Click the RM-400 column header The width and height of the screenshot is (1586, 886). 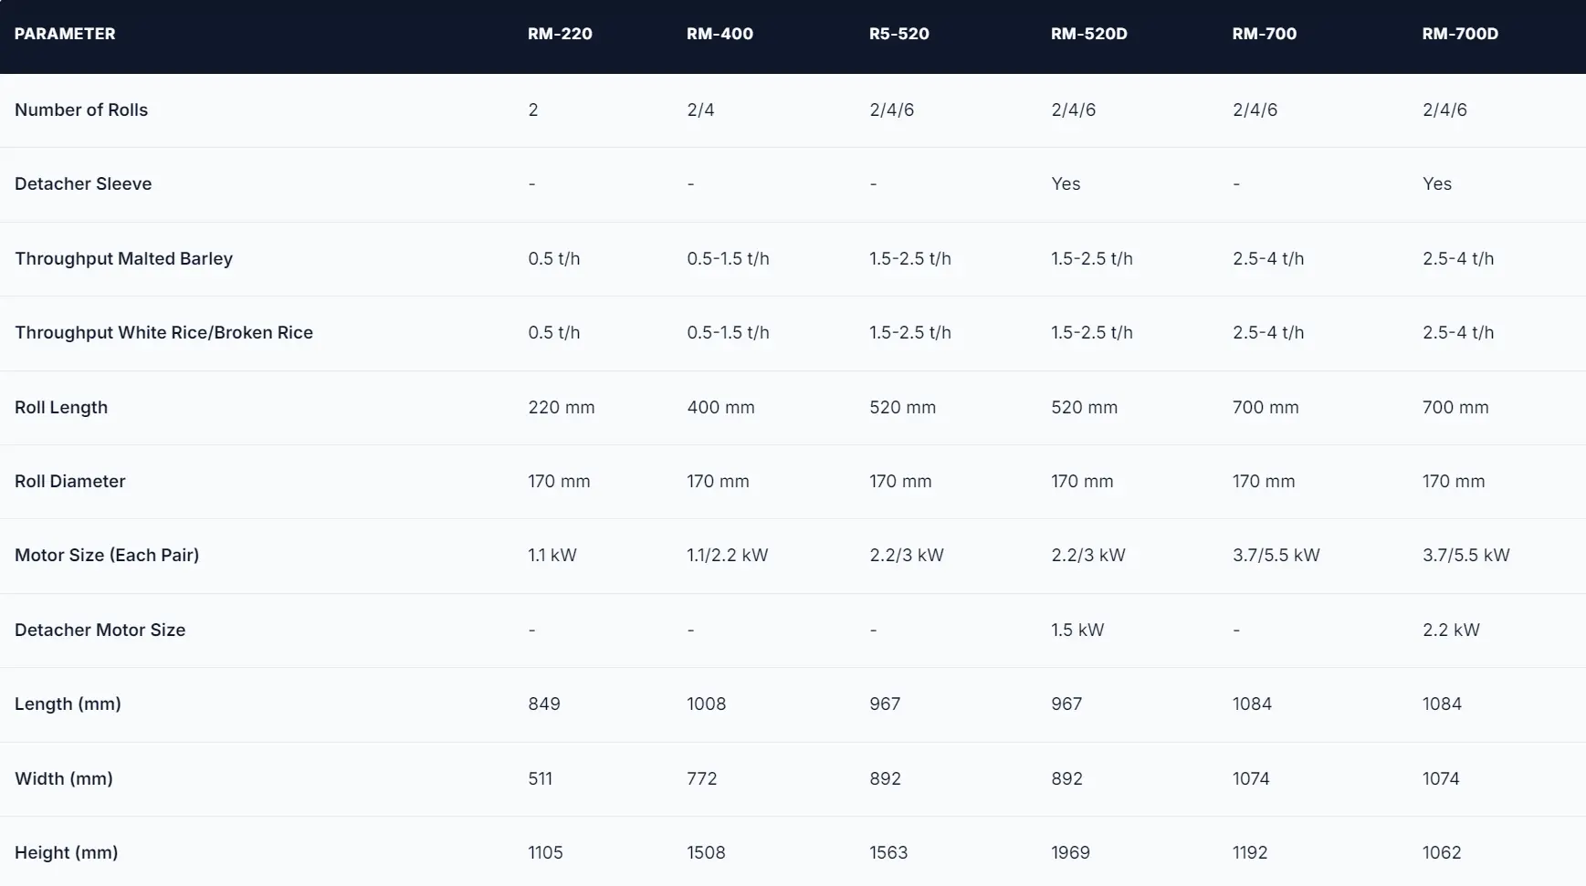tap(719, 34)
